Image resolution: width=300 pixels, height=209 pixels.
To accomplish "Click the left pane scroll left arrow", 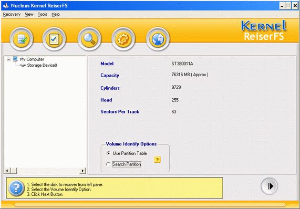I will pyautogui.click(x=7, y=171).
